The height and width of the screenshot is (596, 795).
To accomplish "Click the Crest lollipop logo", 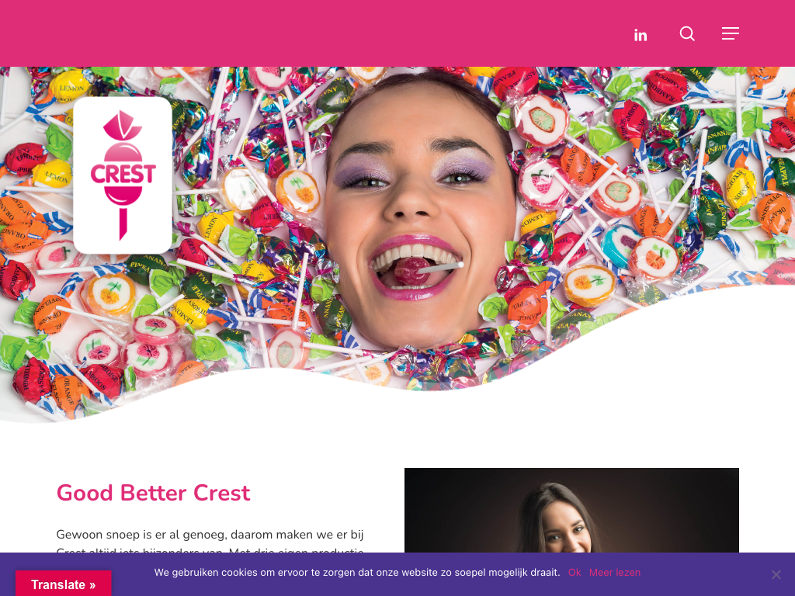I will point(123,175).
